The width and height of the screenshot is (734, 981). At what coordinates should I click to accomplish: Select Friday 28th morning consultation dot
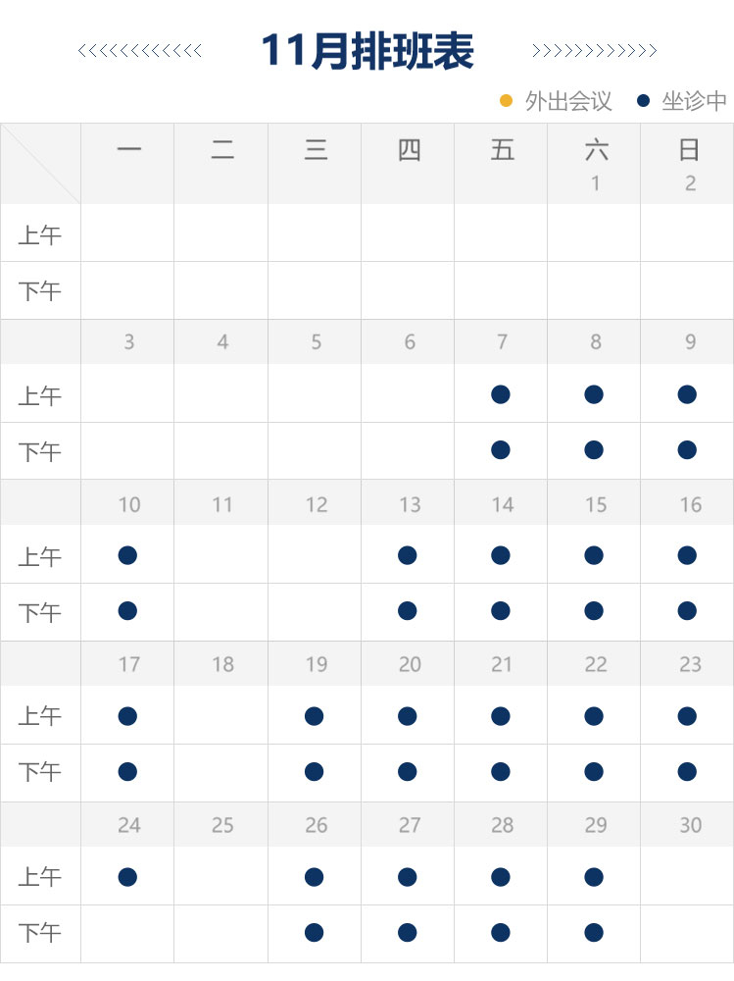click(x=501, y=876)
